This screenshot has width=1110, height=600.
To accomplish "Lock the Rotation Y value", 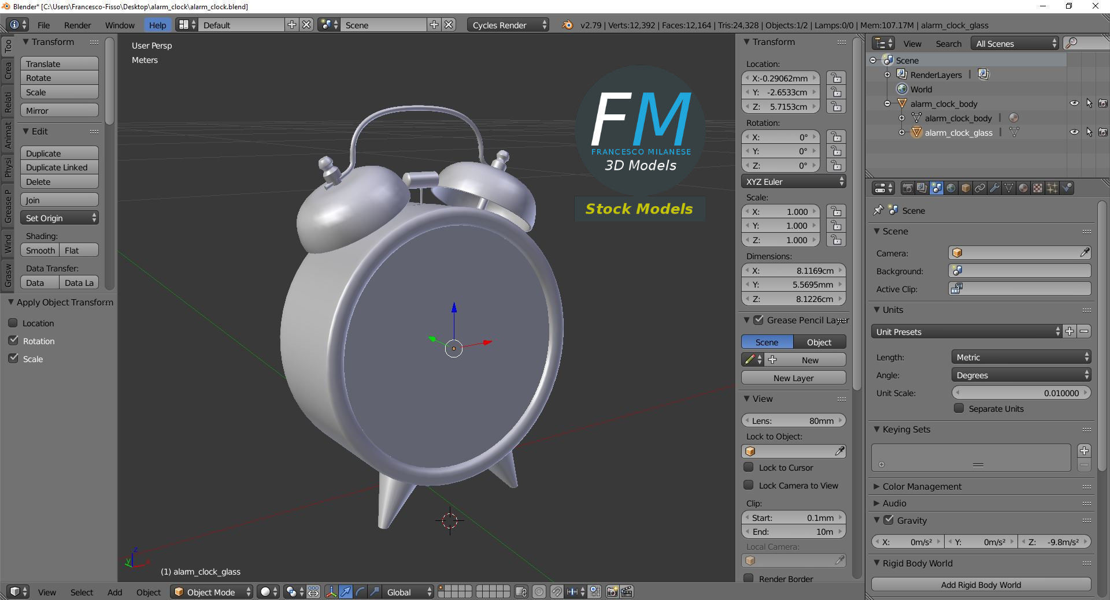I will [836, 151].
